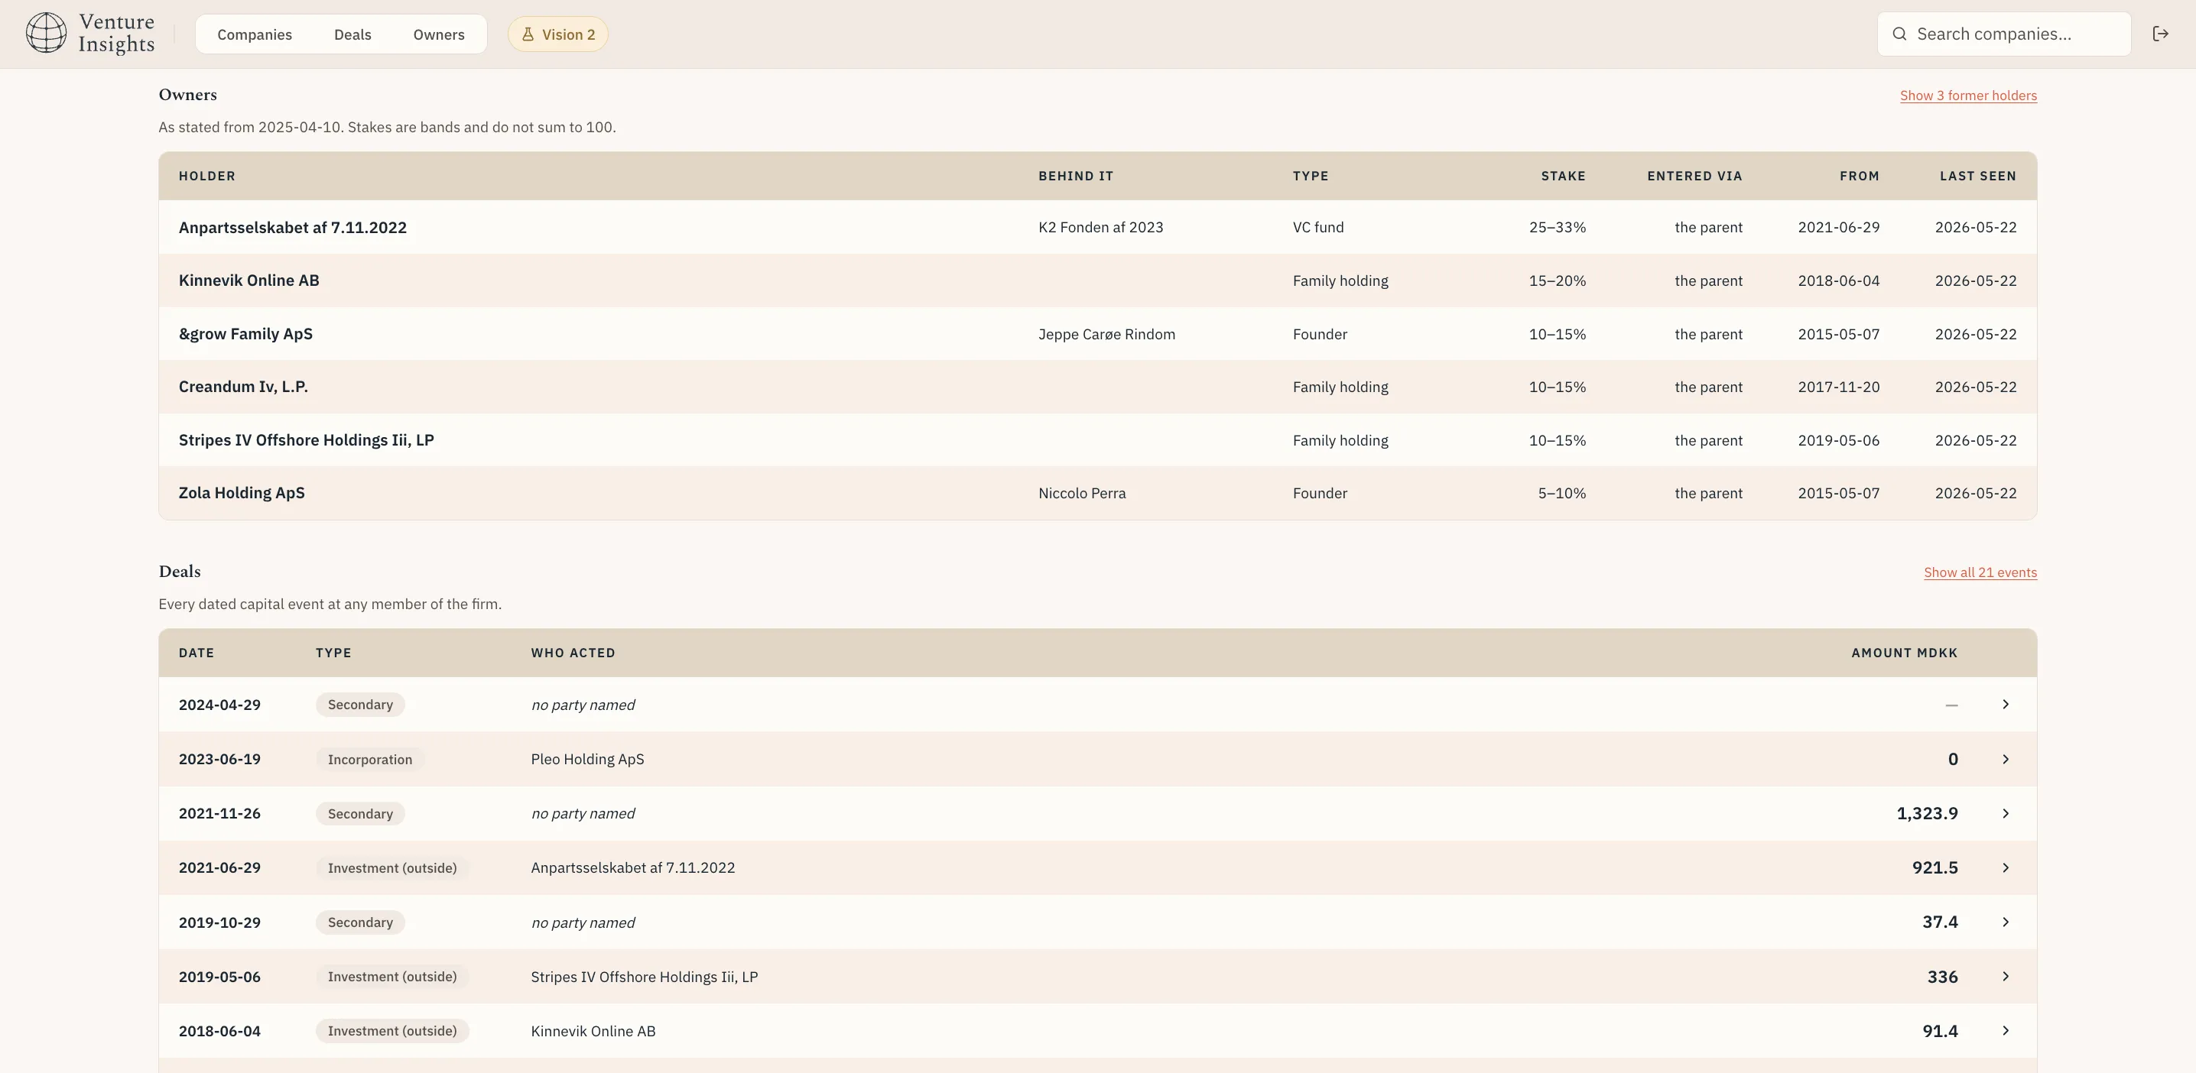Screen dimensions: 2196x1073
Task: Click the WHO ACTED column header
Action: tap(573, 653)
